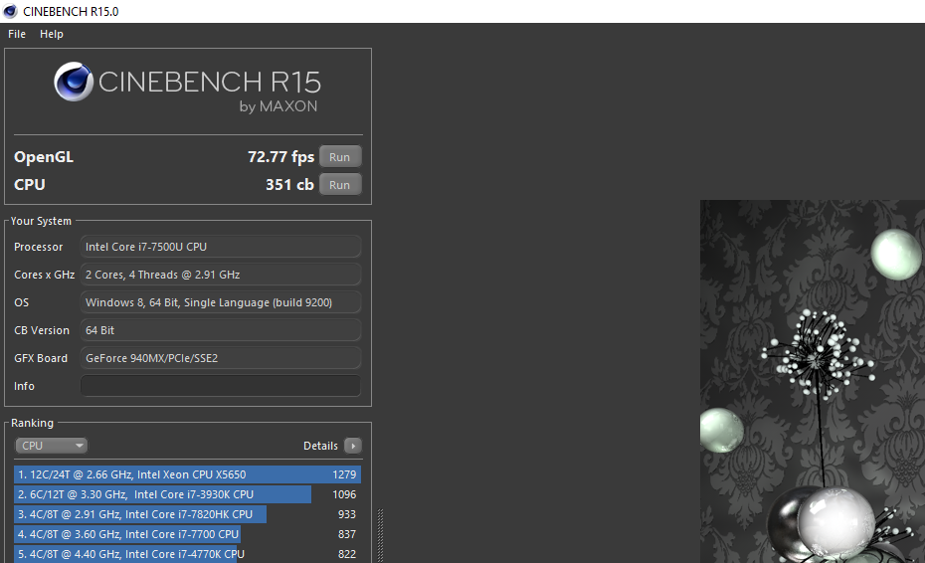Click the GFX Board field GeForce 940MX

pyautogui.click(x=220, y=358)
